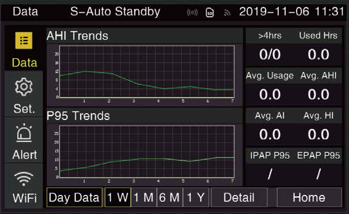The width and height of the screenshot is (349, 214).
Task: Click the AHI Trends graph area
Action: point(147,72)
